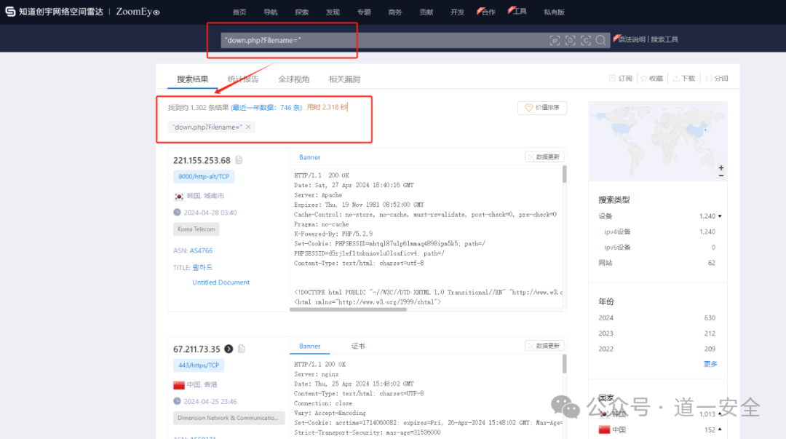Select the Banner tab of result 67.211.73.35
Viewport: 786px width, 439px height.
[309, 347]
